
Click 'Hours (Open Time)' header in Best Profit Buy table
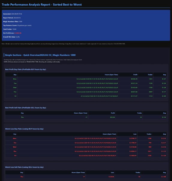(111, 75)
